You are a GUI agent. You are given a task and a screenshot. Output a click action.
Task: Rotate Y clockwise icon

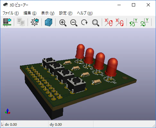click(134, 22)
